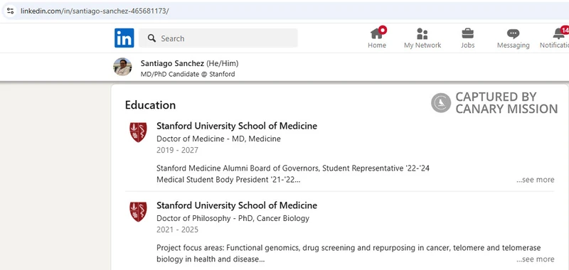Open the LinkedIn logo home link
The height and width of the screenshot is (270, 569).
124,38
